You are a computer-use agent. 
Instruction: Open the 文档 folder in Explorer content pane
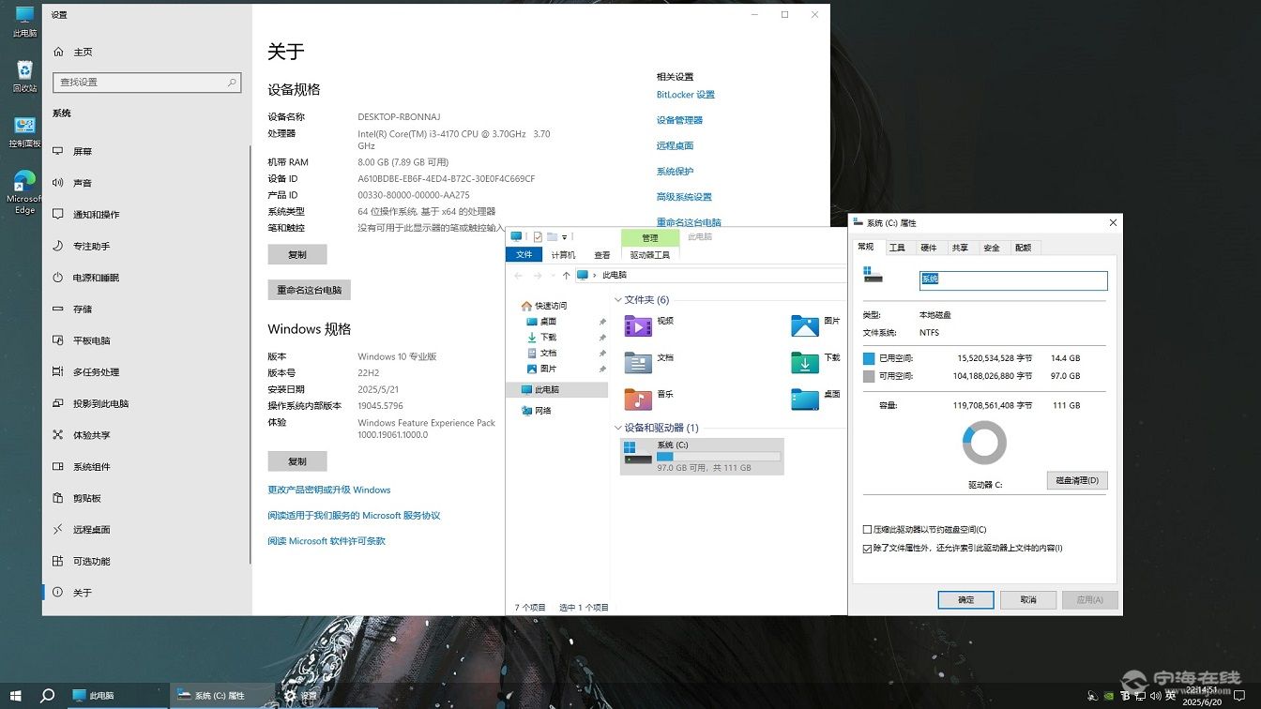649,362
